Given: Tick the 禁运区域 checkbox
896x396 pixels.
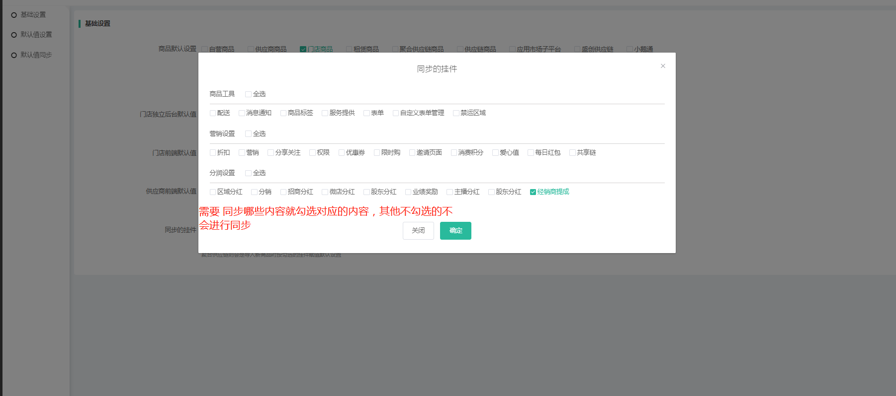Looking at the screenshot, I should [x=456, y=113].
